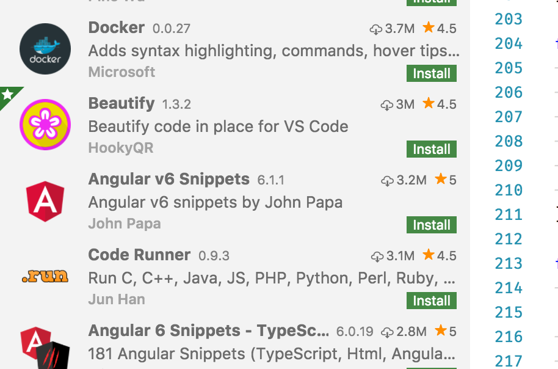
Task: Click publisher "John Papa"
Action: tap(123, 224)
